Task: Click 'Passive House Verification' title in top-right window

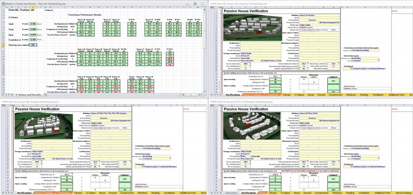Action: coord(246,11)
